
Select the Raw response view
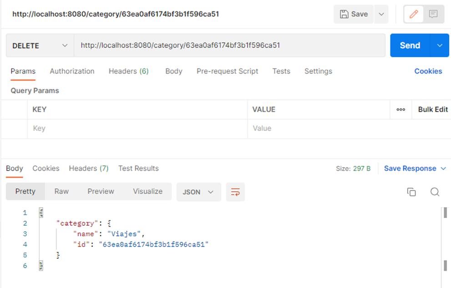61,191
